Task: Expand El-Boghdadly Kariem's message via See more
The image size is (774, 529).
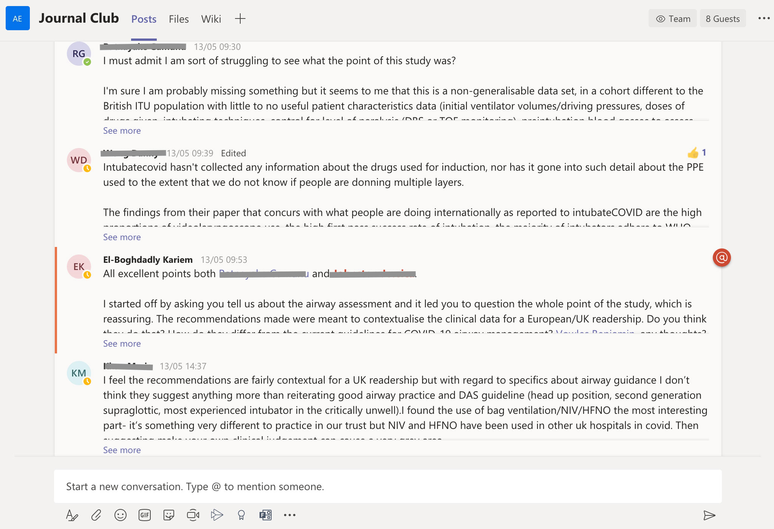Action: click(122, 344)
